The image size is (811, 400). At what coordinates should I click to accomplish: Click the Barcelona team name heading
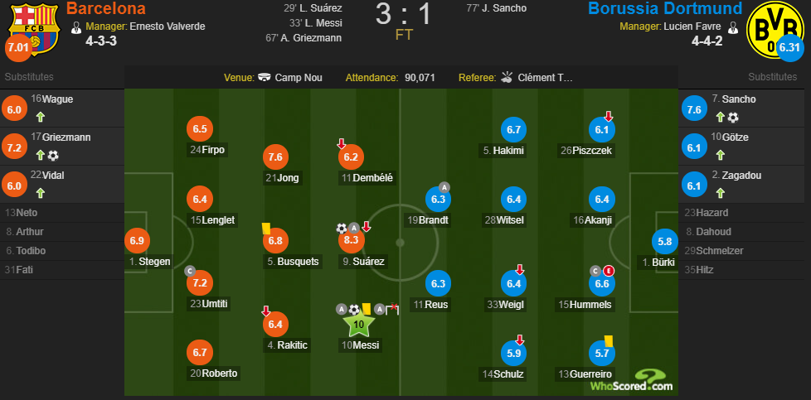106,8
